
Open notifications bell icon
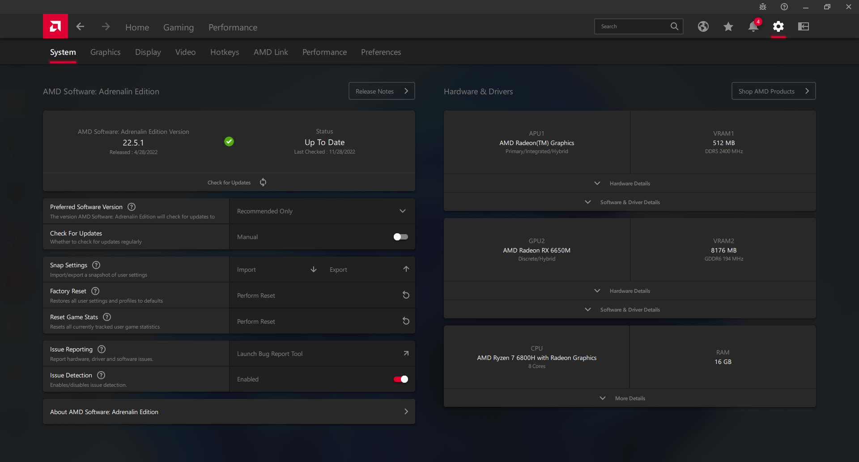point(753,26)
